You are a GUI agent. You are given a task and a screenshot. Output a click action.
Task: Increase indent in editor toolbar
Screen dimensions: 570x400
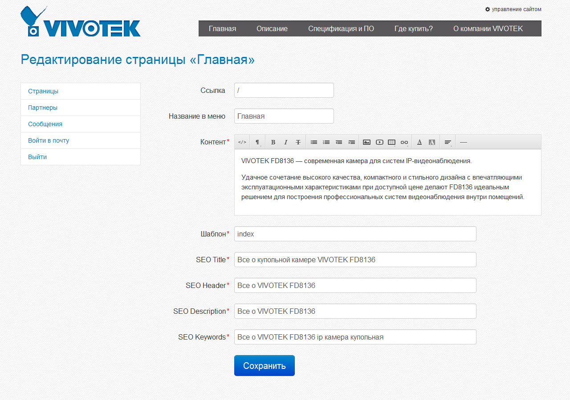click(352, 142)
